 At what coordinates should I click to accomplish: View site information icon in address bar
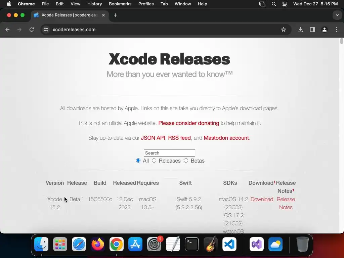pos(46,30)
